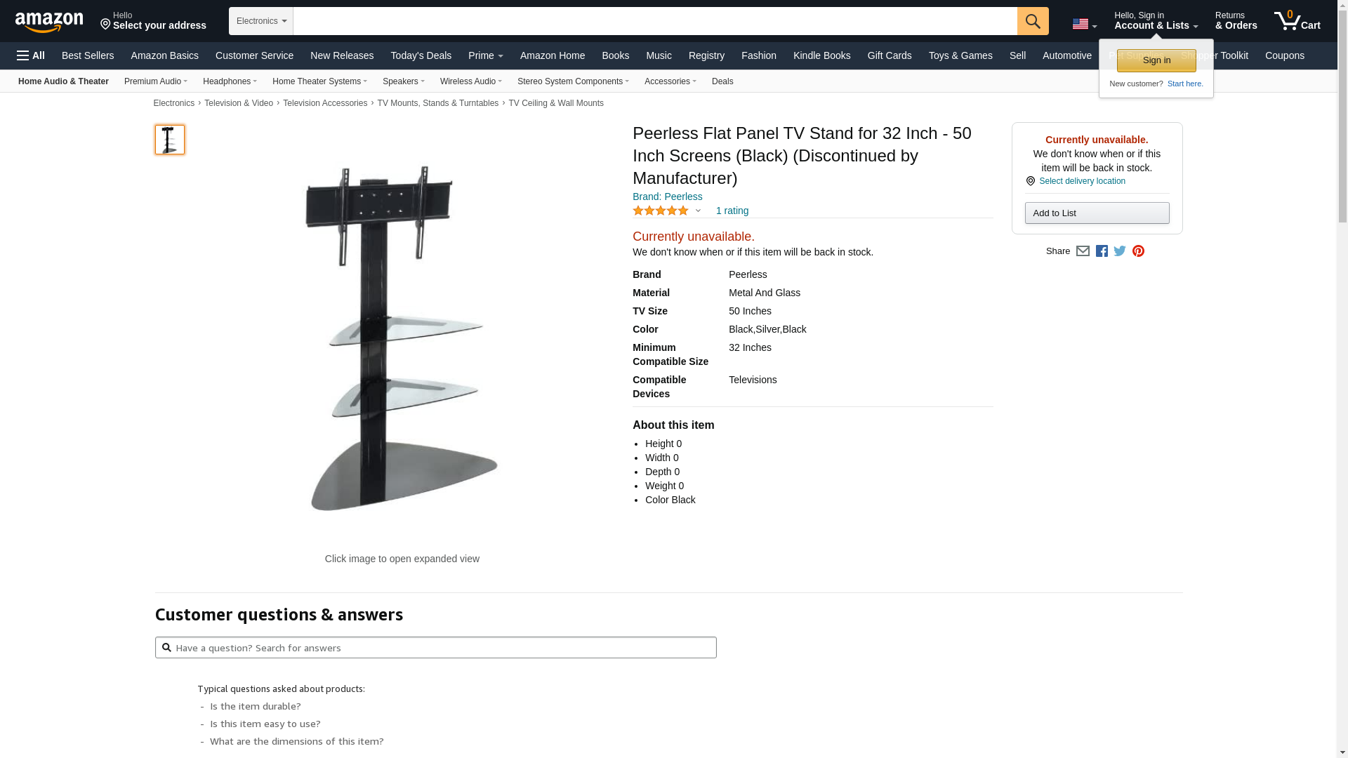Click the Add to List button
This screenshot has height=758, width=1348.
(1097, 213)
